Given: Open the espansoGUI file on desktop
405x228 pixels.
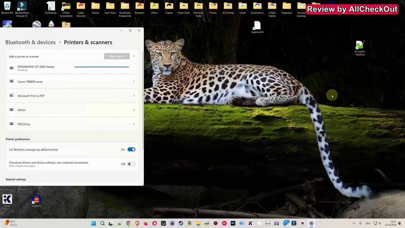Looking at the screenshot, I should [257, 28].
